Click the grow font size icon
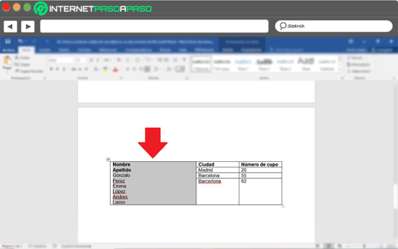398x249 pixels. [91, 60]
